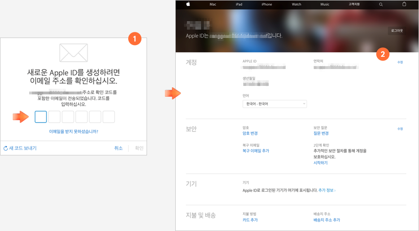Click the 보안 section heading

point(191,129)
